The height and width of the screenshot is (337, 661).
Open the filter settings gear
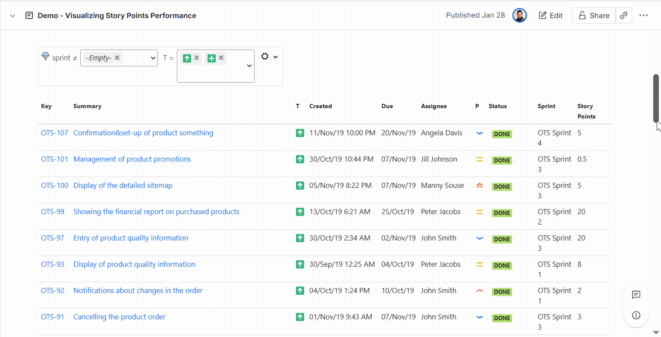click(x=264, y=56)
